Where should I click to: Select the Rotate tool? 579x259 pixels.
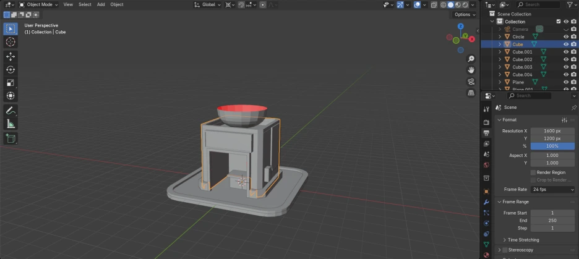[x=11, y=70]
